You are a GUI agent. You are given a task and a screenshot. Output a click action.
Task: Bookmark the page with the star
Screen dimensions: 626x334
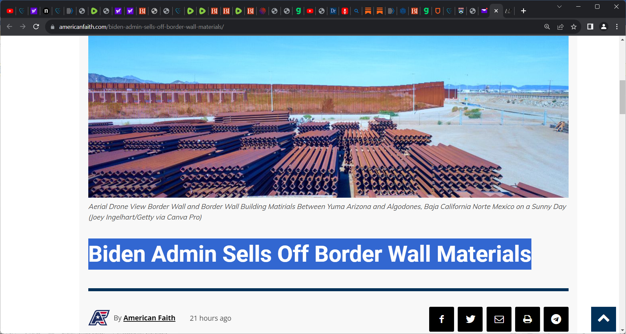(574, 27)
